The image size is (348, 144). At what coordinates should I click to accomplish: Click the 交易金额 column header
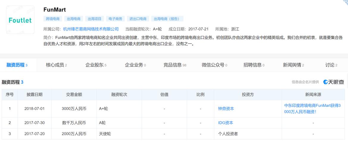click(x=74, y=95)
